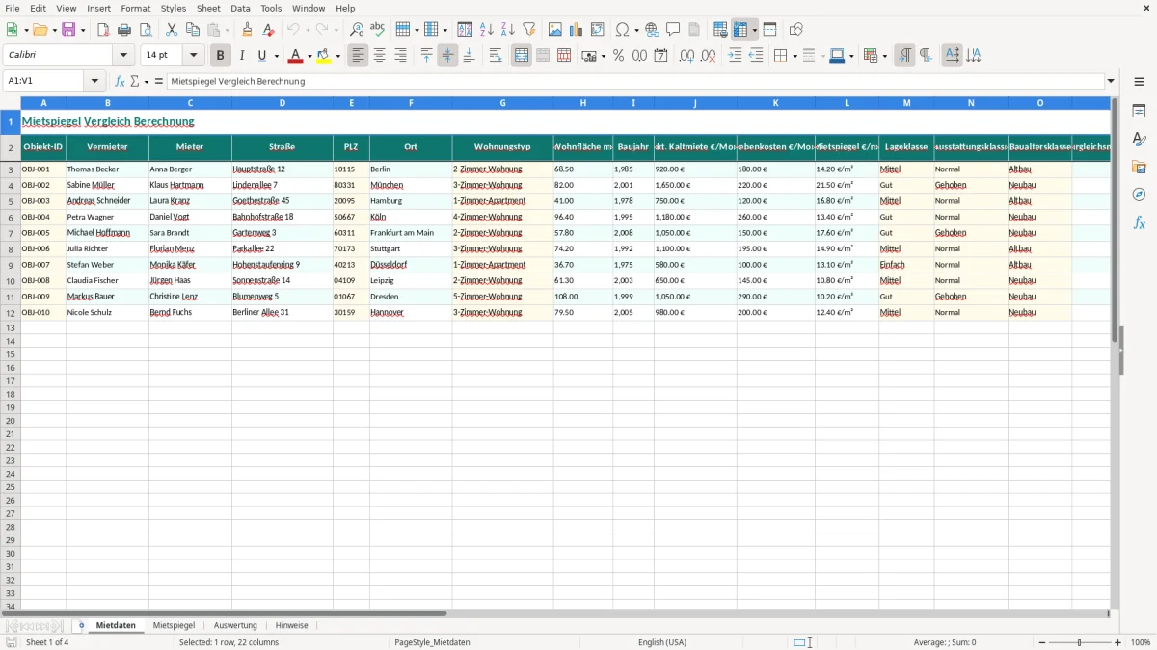Open Borders dropdown arrow
Image resolution: width=1157 pixels, height=650 pixels.
[x=794, y=56]
